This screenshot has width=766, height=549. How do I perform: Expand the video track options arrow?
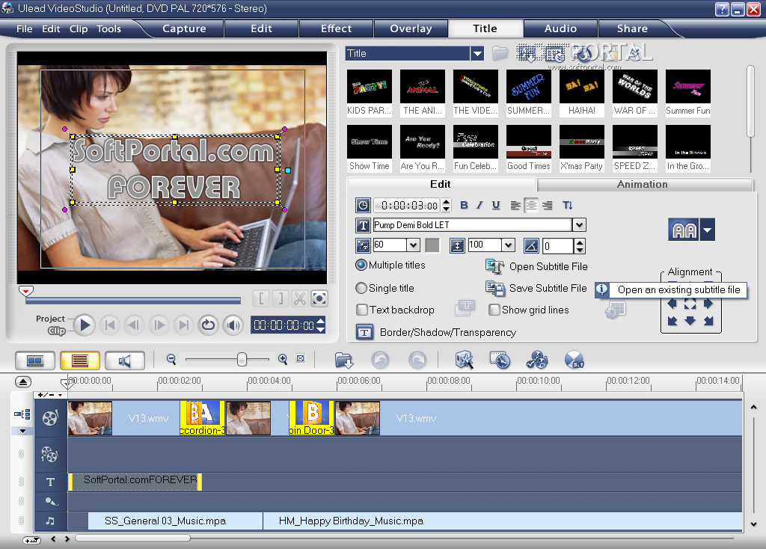tap(23, 431)
